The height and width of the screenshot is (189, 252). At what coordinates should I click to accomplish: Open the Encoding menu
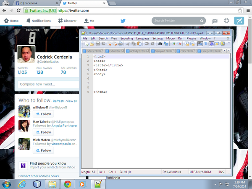pyautogui.click(x=127, y=38)
